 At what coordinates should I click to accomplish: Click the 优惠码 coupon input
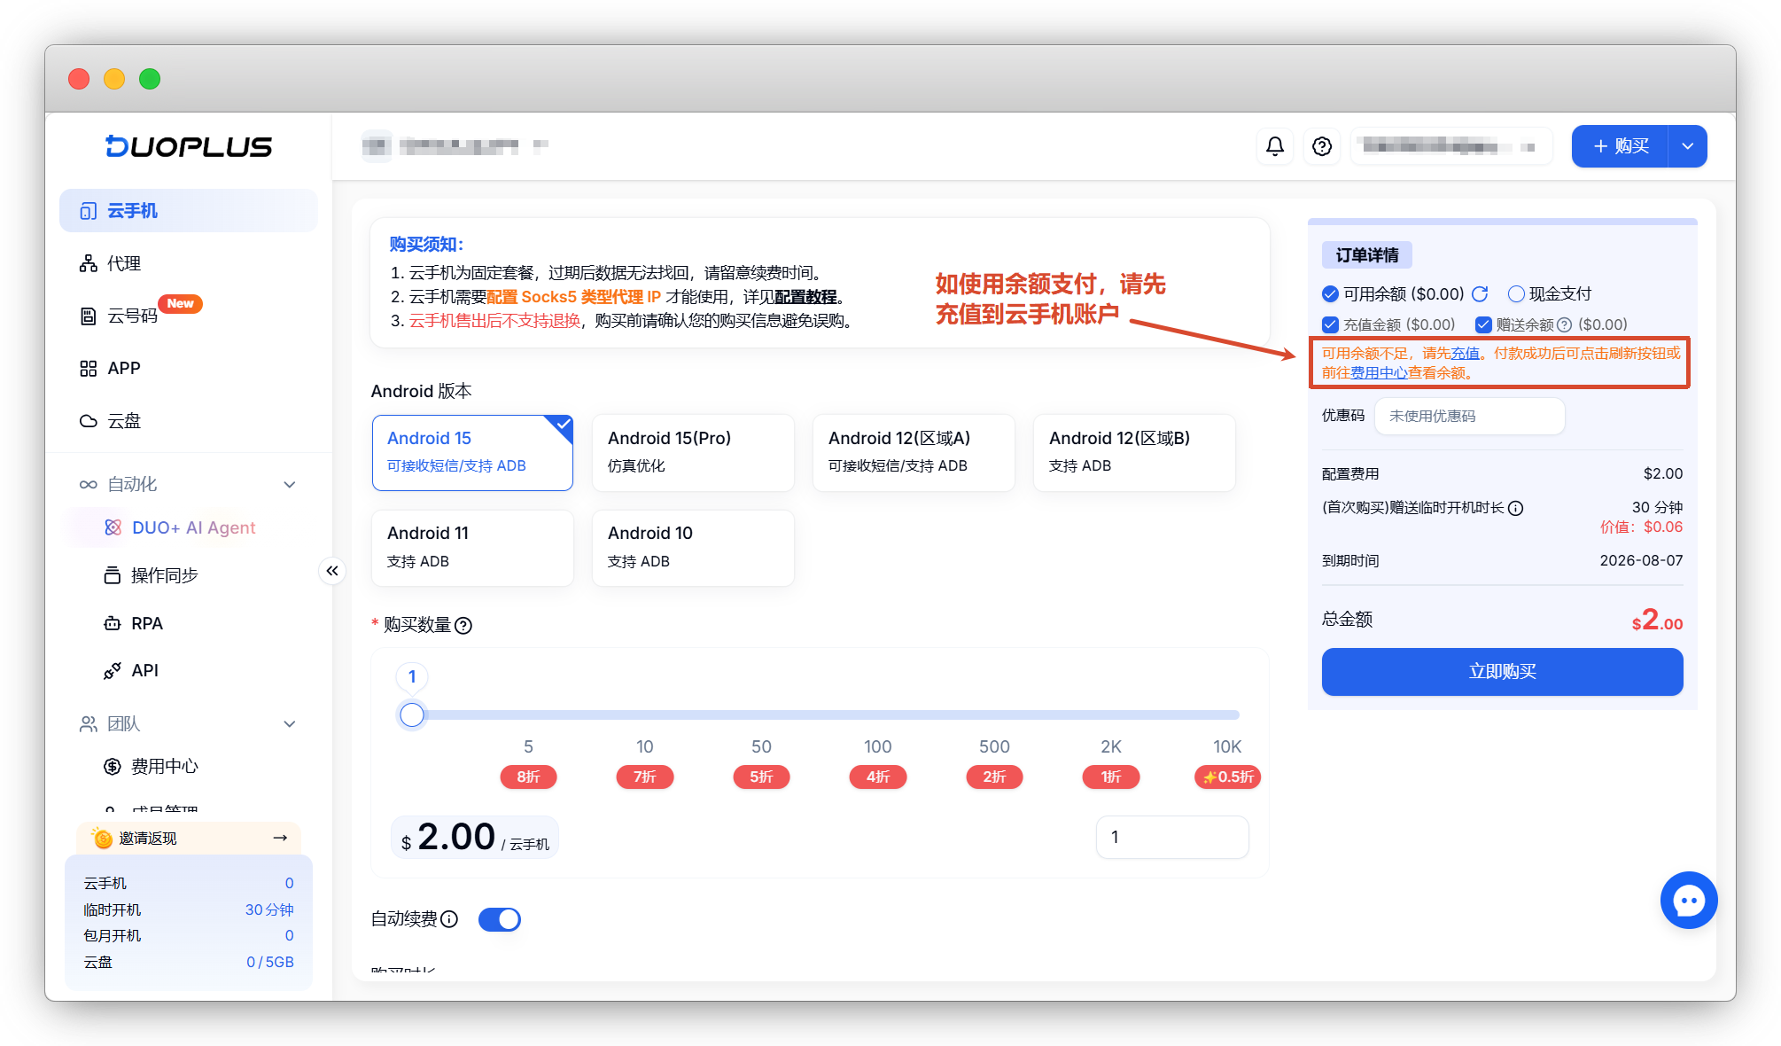click(x=1469, y=417)
